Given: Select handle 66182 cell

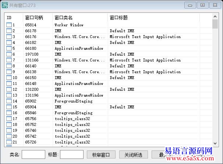Looking at the screenshot, I should click(x=31, y=42).
